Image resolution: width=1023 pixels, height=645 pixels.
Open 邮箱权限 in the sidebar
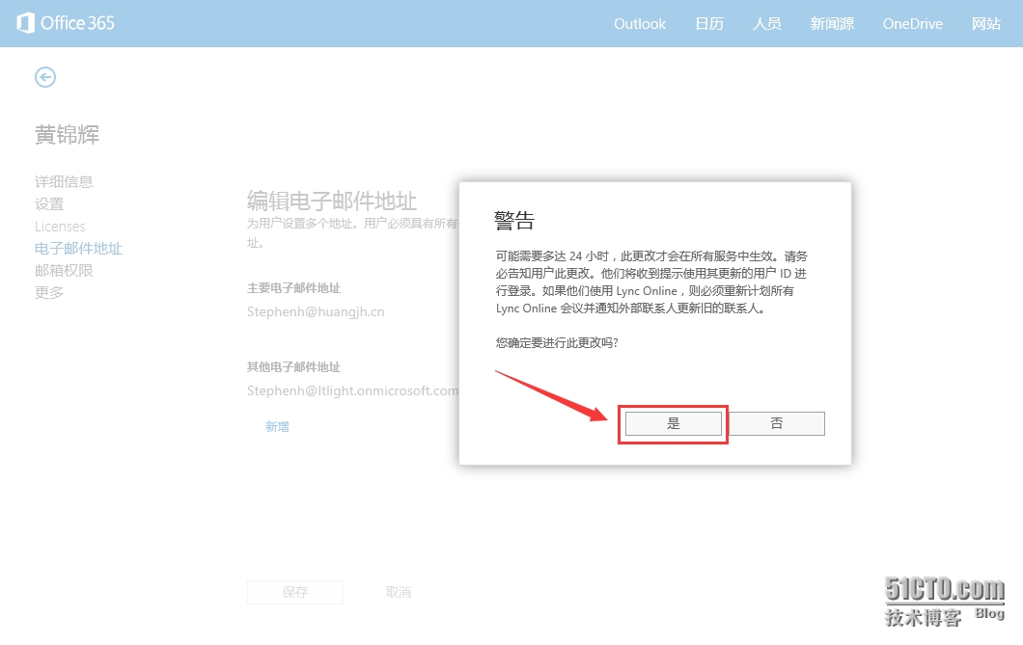click(x=64, y=270)
